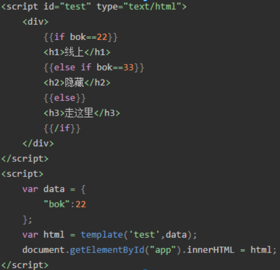Select the <h3>走这里</h3> line

(82, 113)
